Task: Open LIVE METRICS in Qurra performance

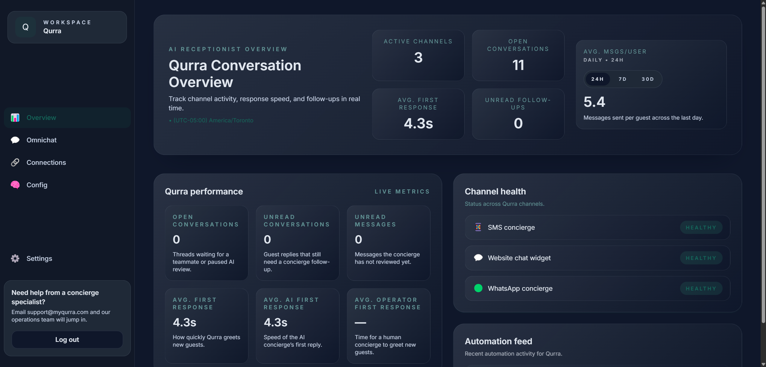Action: (x=402, y=191)
